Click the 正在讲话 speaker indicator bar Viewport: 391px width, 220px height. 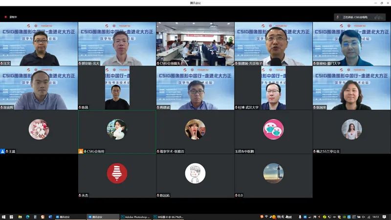coord(360,17)
